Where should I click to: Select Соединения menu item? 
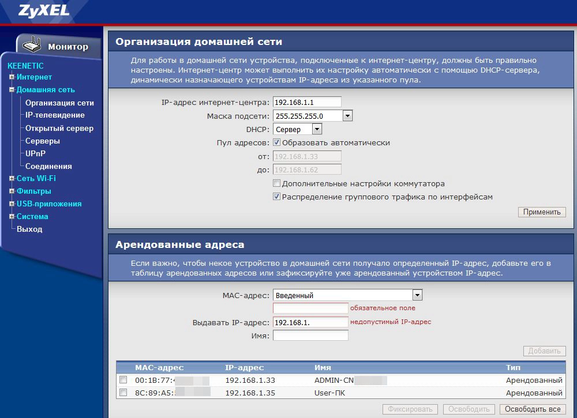tap(48, 166)
